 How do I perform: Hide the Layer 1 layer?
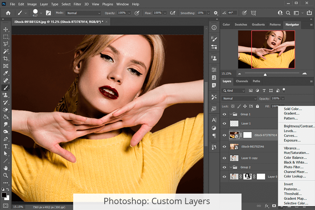coord(224,123)
